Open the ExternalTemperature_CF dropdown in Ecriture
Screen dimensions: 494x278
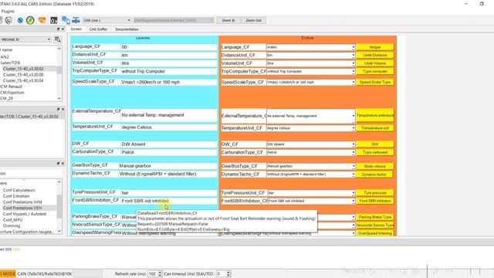click(x=311, y=116)
